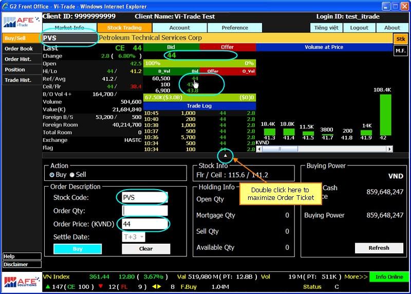This screenshot has width=411, height=294.
Task: Open the Settle Date T+3 dropdown
Action: coord(134,237)
